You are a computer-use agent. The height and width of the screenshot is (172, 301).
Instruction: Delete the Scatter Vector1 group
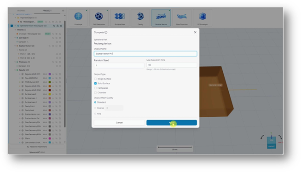pyautogui.click(x=60, y=46)
